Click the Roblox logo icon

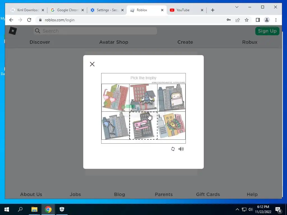(x=13, y=31)
